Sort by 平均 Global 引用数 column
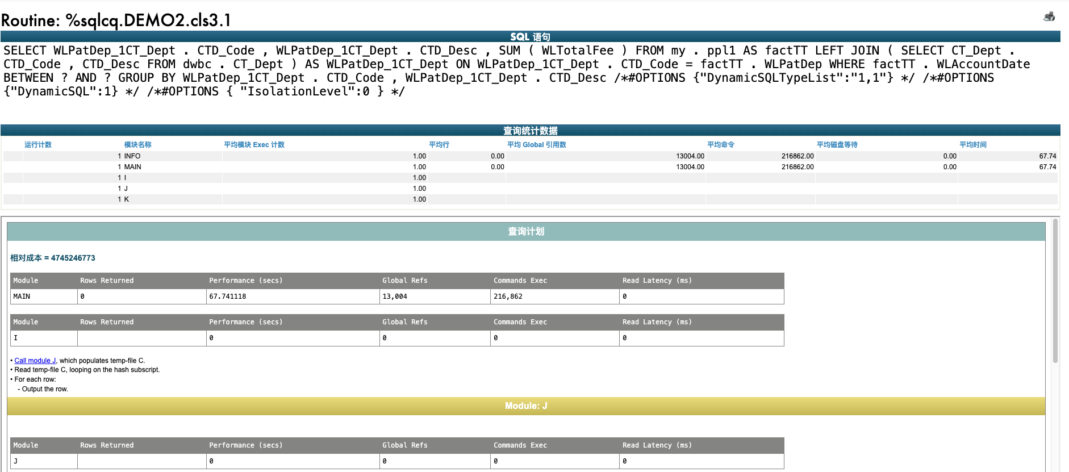 [536, 145]
